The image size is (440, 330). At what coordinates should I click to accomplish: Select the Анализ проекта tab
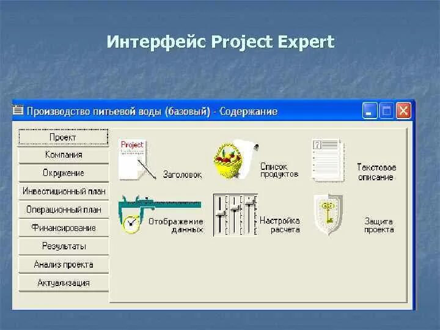point(64,265)
